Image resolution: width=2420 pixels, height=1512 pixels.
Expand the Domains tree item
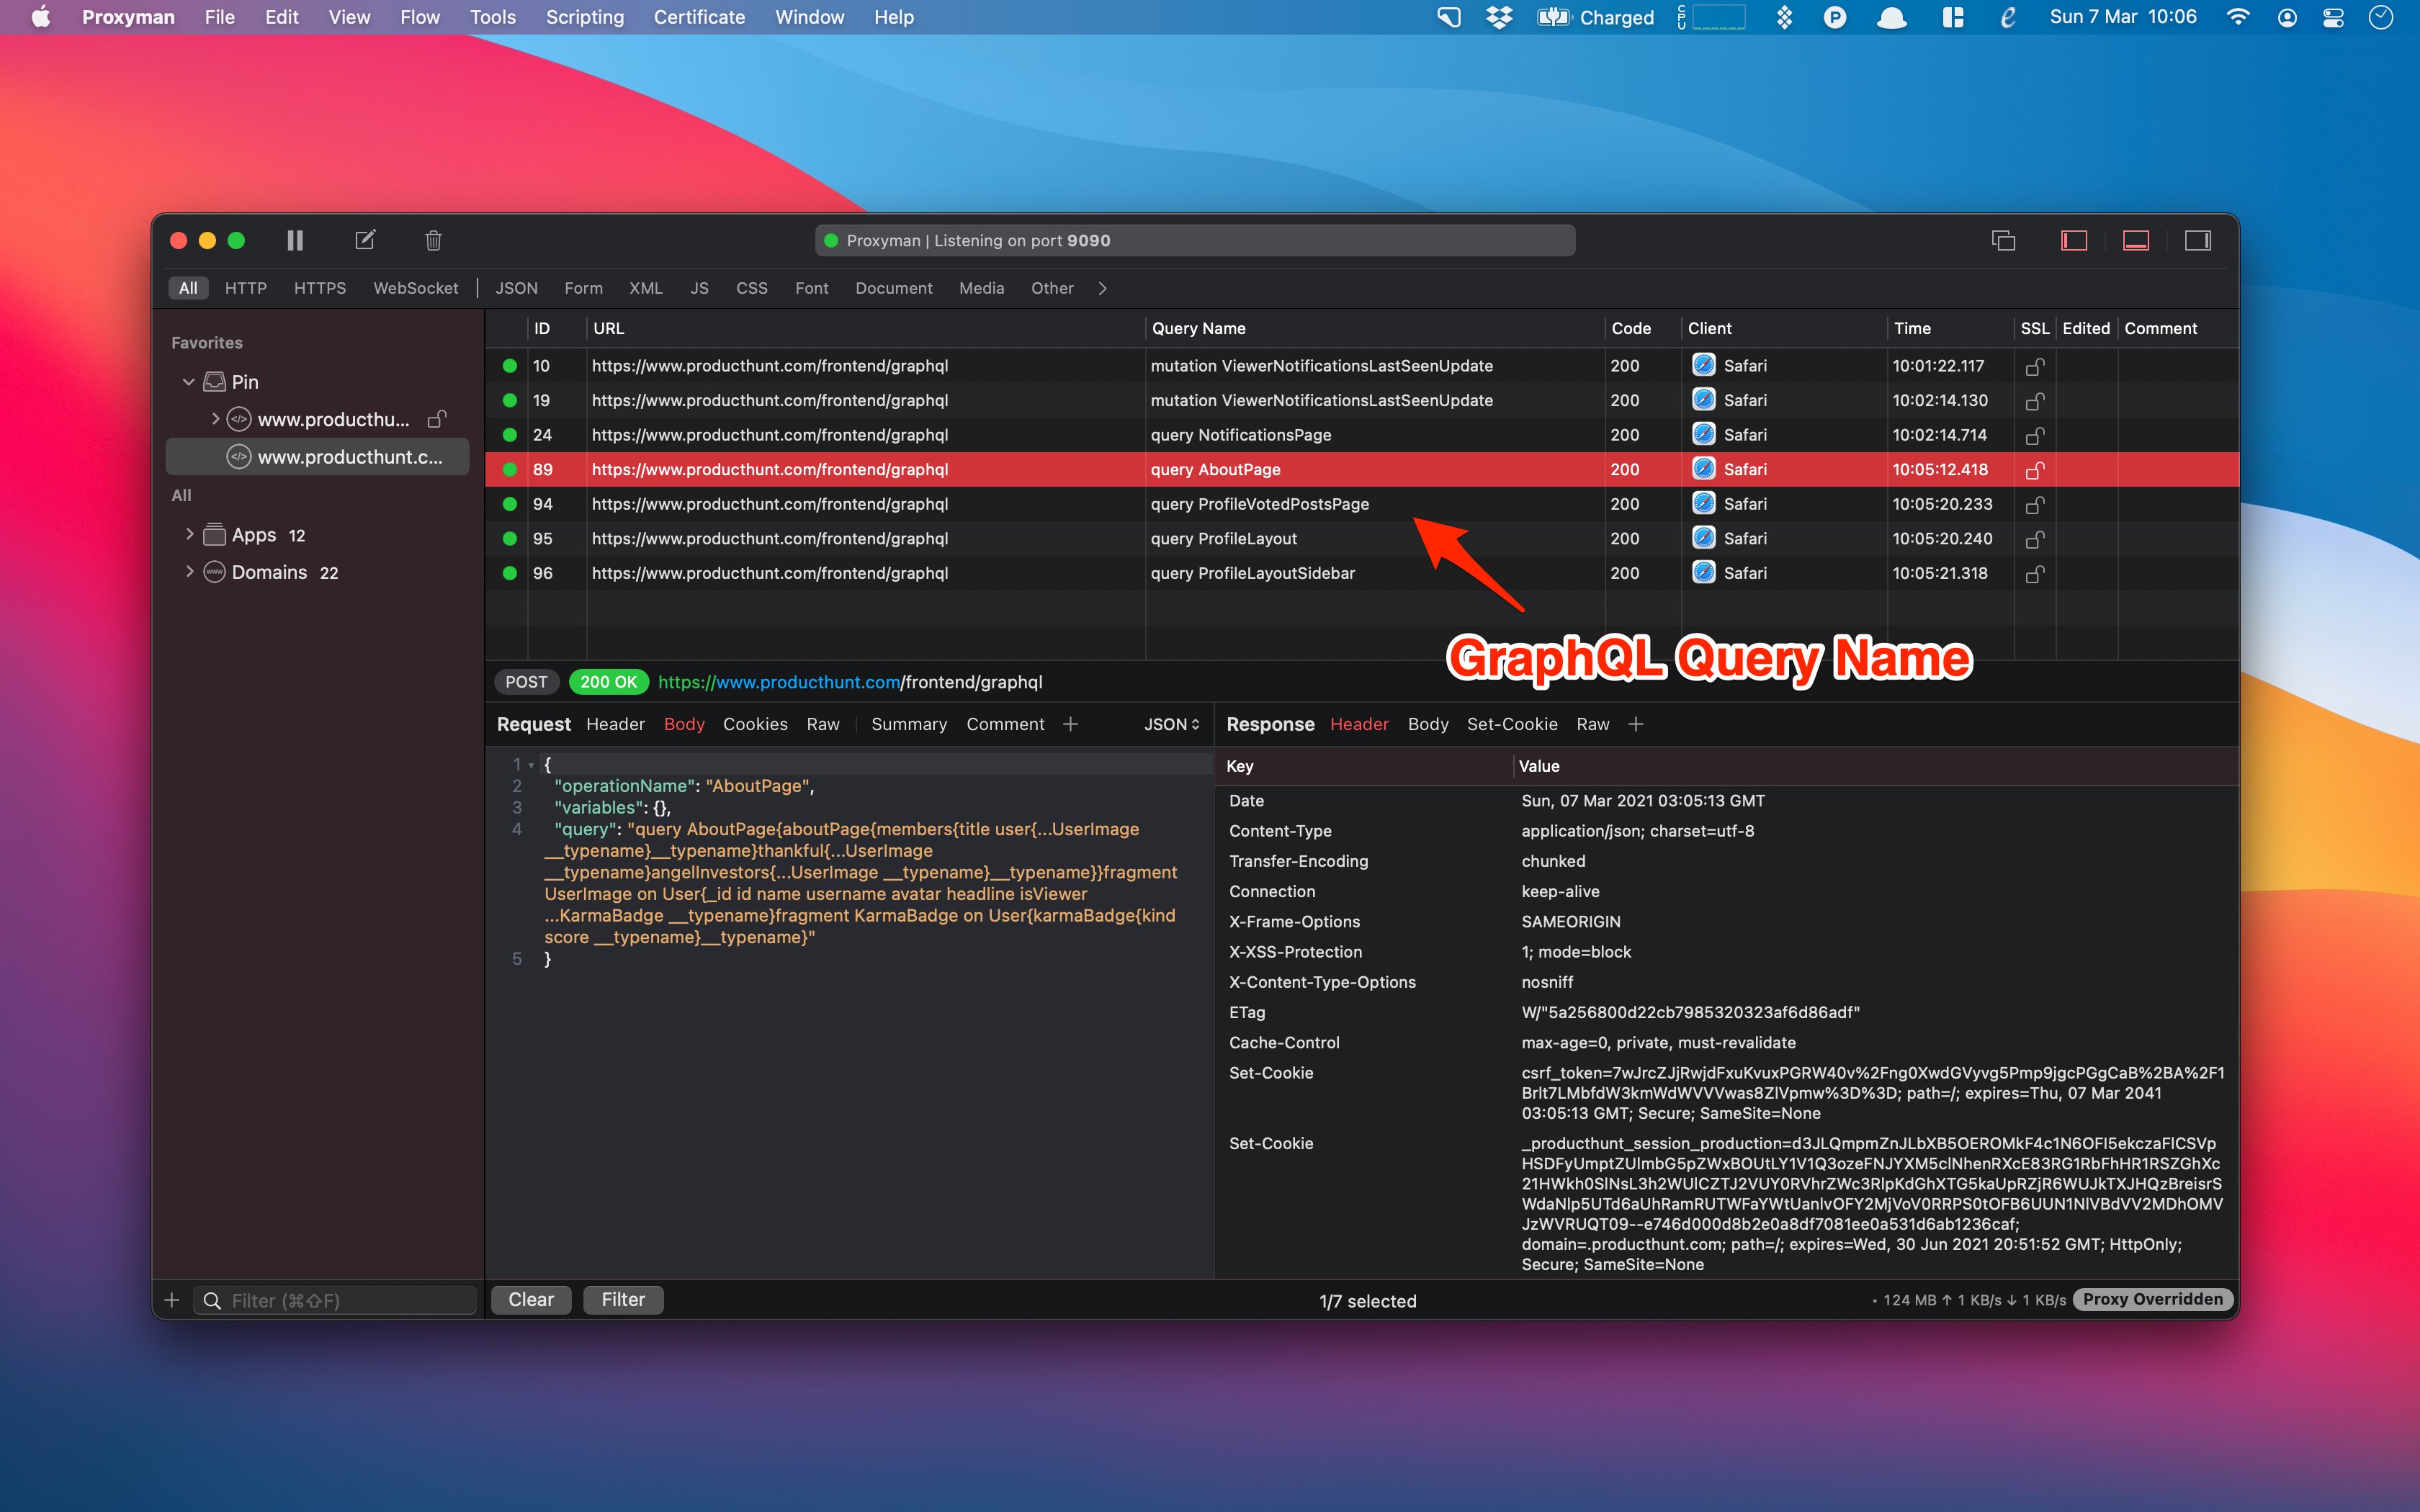tap(188, 572)
